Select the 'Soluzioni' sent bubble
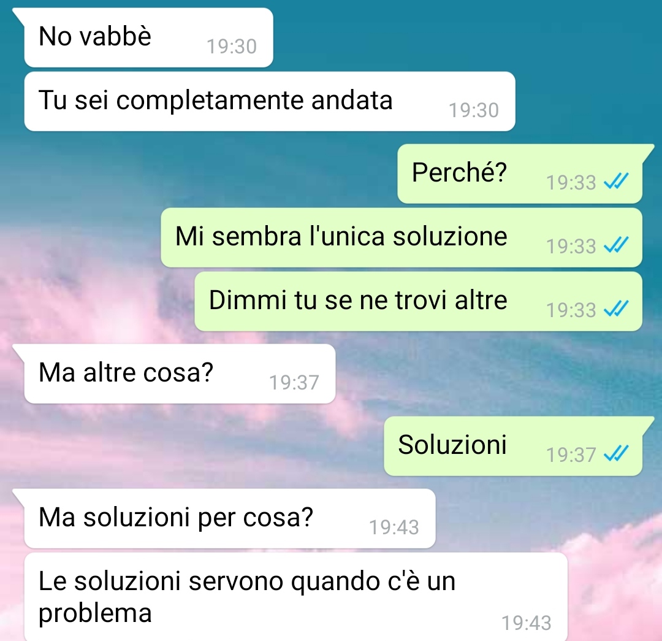Viewport: 662px width, 641px height. [513, 446]
